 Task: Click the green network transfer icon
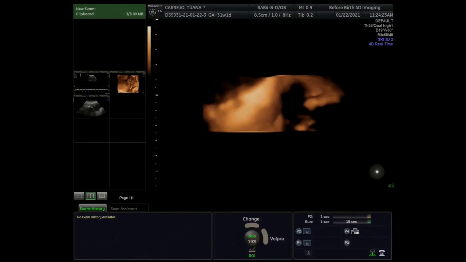[x=372, y=253]
